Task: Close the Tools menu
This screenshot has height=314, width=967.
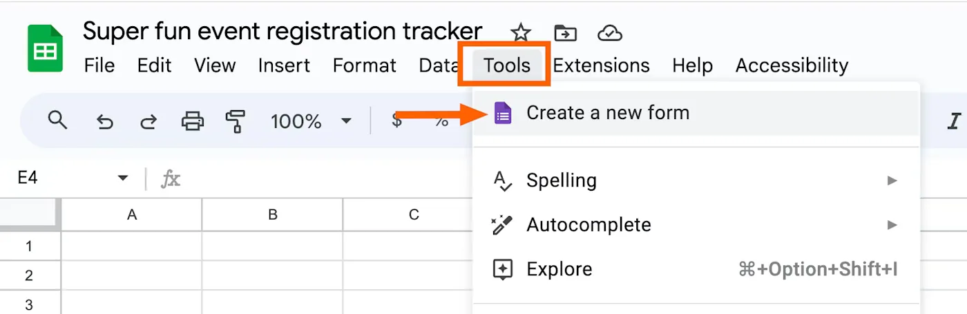Action: [x=507, y=65]
